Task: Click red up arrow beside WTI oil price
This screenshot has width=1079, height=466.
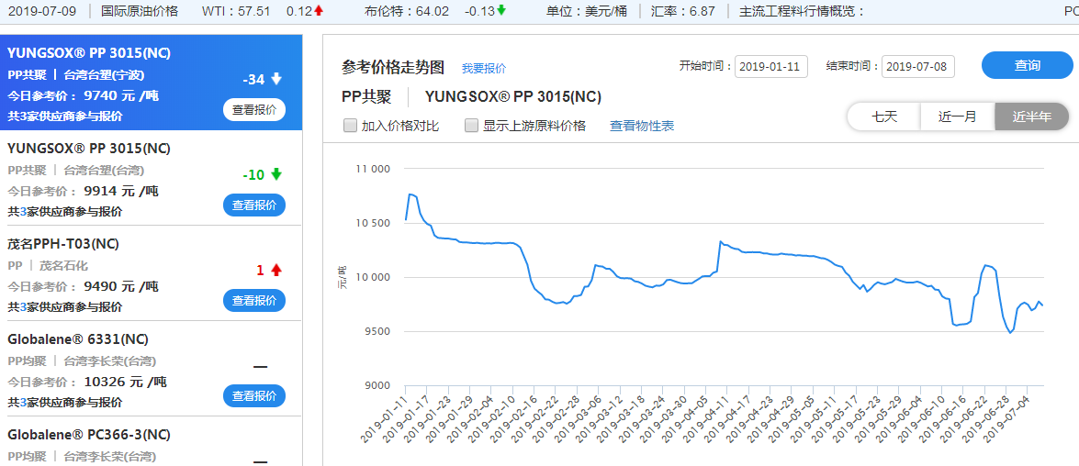Action: tap(319, 11)
